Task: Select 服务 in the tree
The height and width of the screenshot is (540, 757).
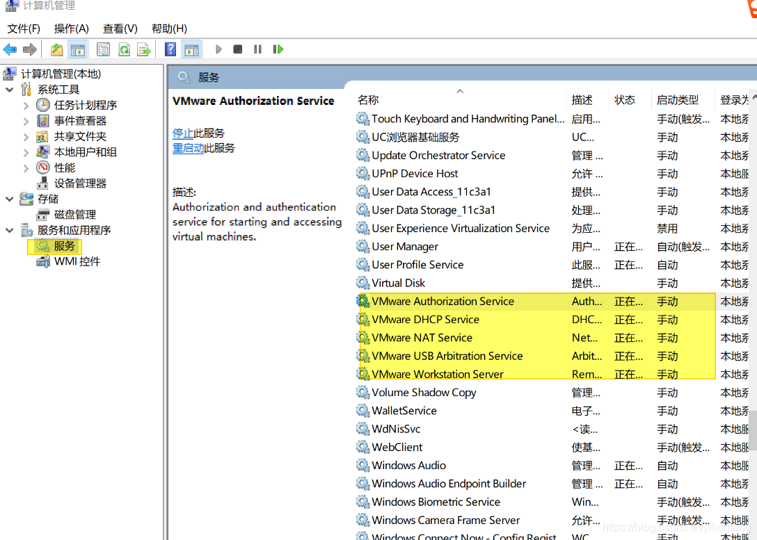Action: tap(64, 246)
